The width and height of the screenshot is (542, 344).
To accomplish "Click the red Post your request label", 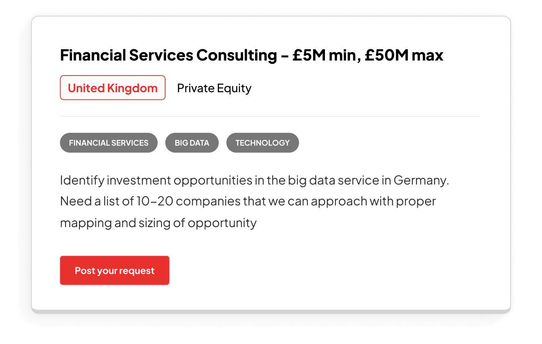I will (x=115, y=270).
